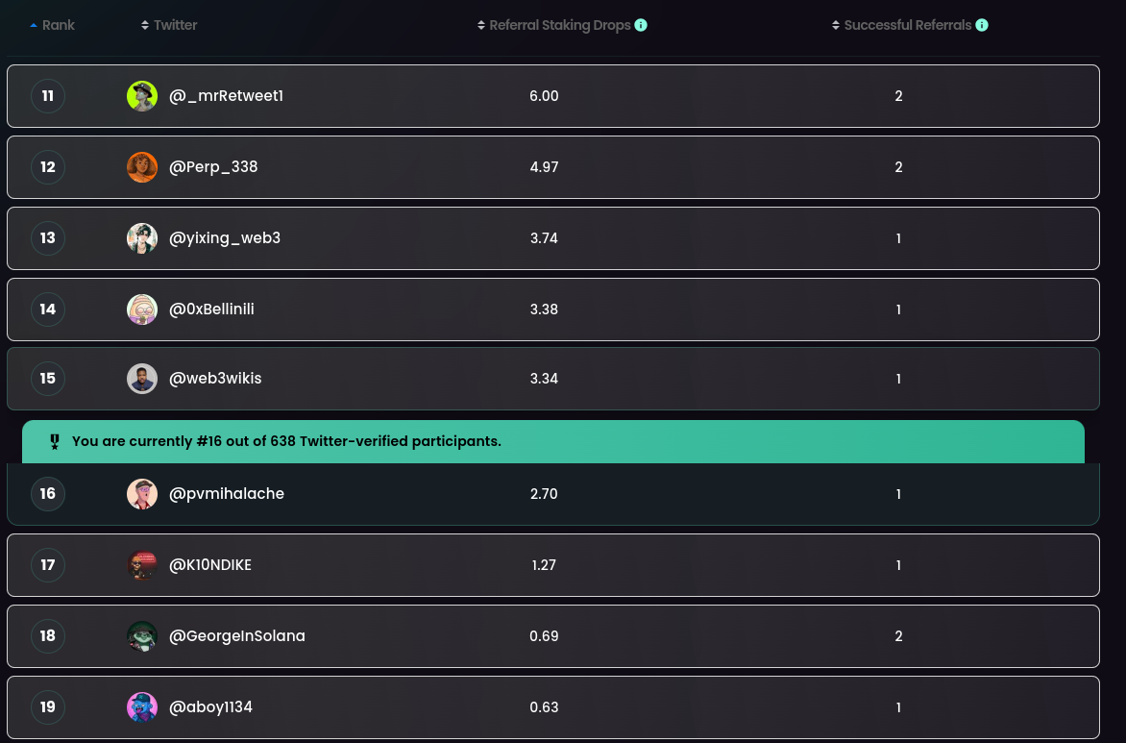Click @aboy1134 profile avatar

(142, 707)
